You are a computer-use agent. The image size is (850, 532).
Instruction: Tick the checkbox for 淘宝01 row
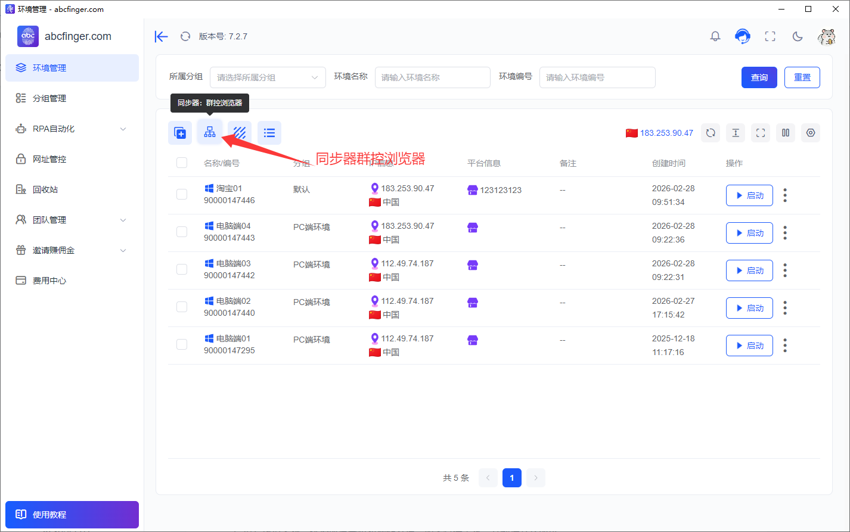click(182, 194)
